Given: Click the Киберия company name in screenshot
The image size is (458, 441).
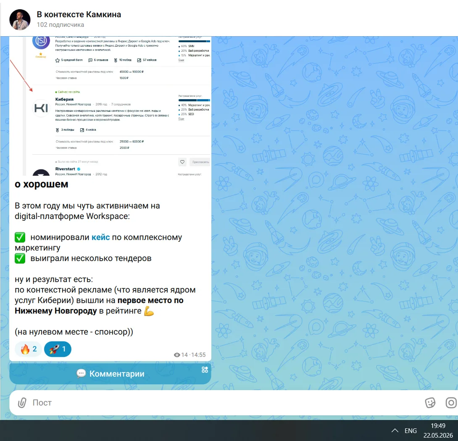Looking at the screenshot, I should point(64,99).
